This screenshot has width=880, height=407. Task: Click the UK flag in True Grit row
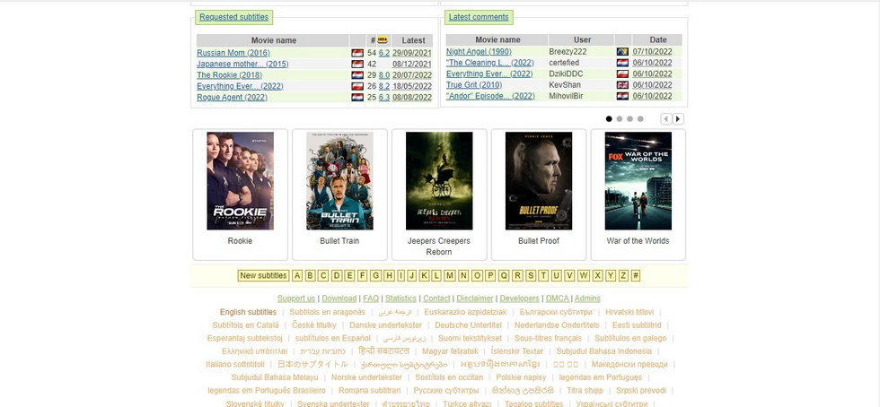tap(622, 85)
